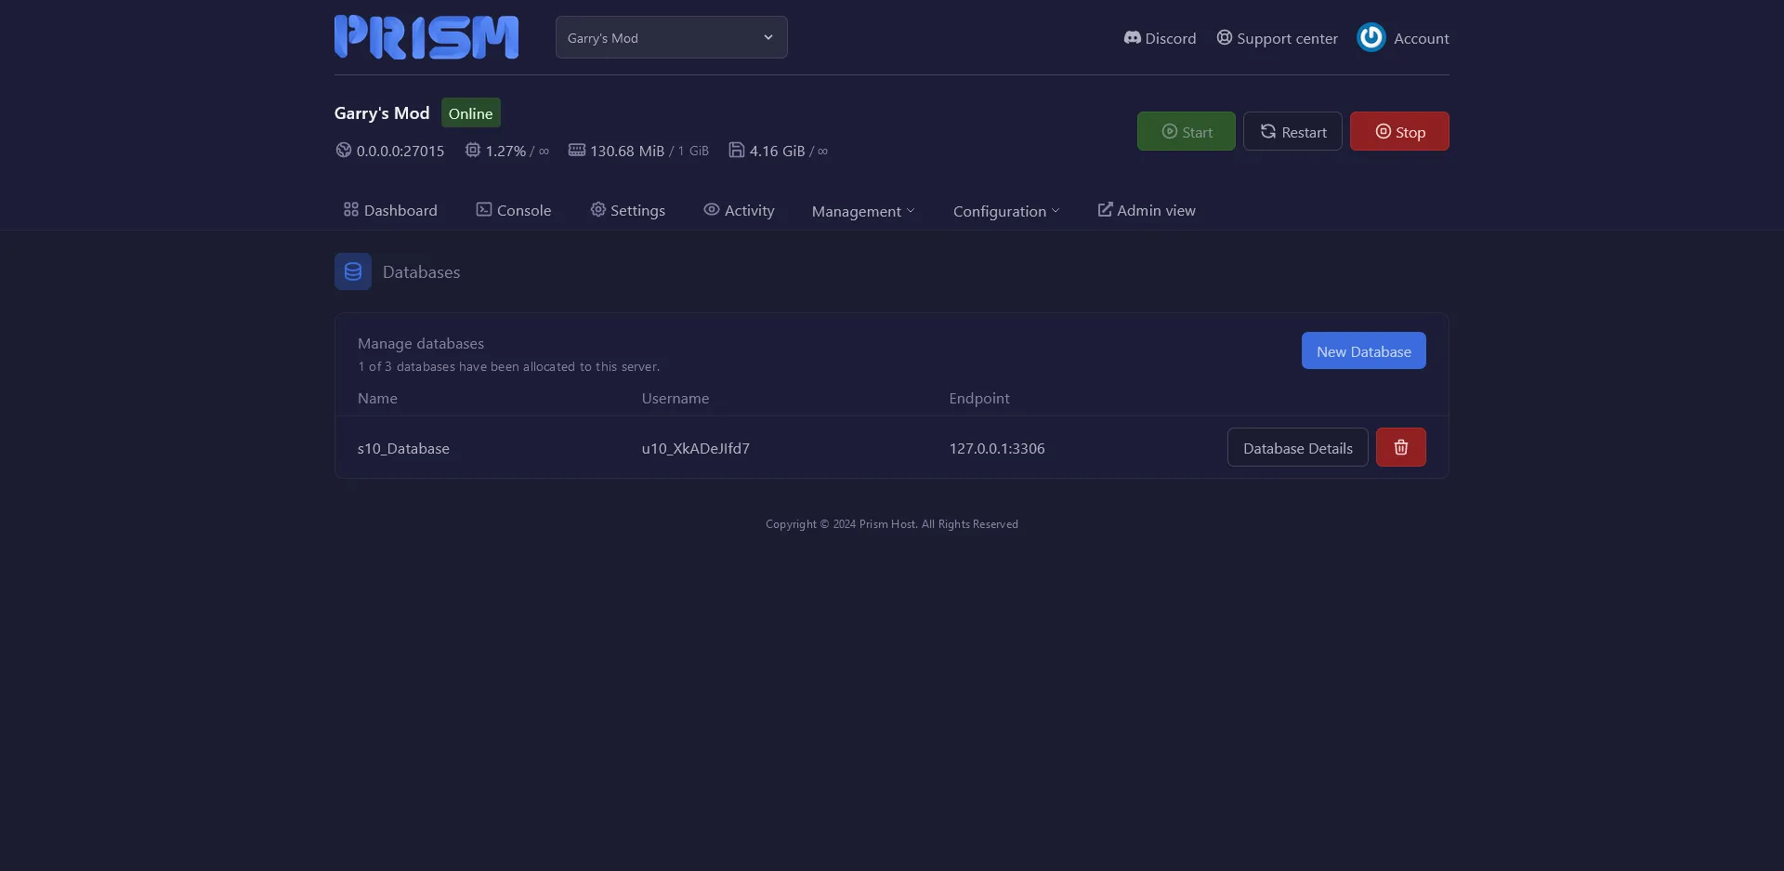Open Database Details for s10_Database
This screenshot has height=871, width=1784.
1297,447
